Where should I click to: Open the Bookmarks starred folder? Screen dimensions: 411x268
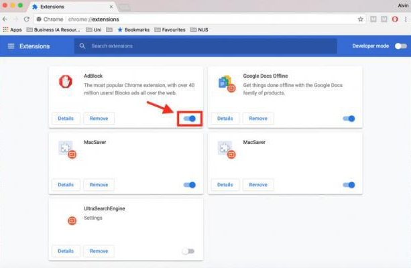(x=133, y=29)
